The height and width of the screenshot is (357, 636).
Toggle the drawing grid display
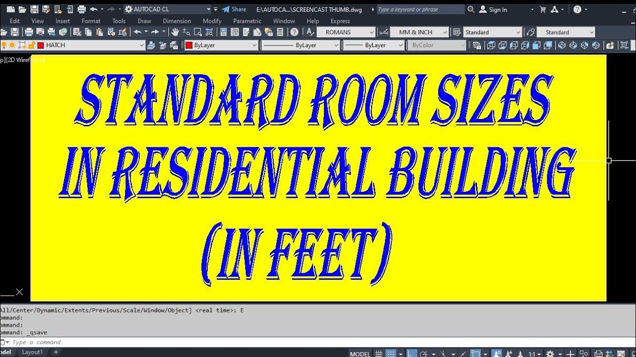379,354
